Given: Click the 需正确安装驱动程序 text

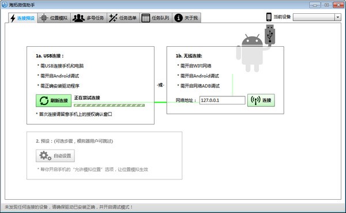Looking at the screenshot, I should [60, 86].
